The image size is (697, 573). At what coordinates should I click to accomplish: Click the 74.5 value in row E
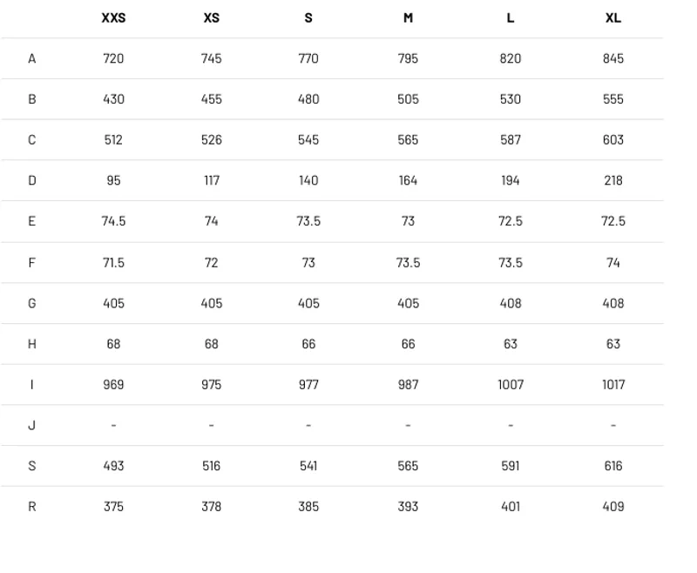coord(113,221)
